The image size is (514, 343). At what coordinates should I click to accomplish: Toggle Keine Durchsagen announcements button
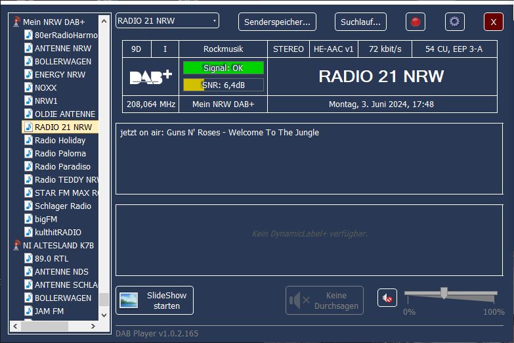pyautogui.click(x=324, y=300)
